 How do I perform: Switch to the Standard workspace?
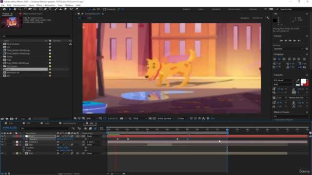pyautogui.click(x=216, y=9)
